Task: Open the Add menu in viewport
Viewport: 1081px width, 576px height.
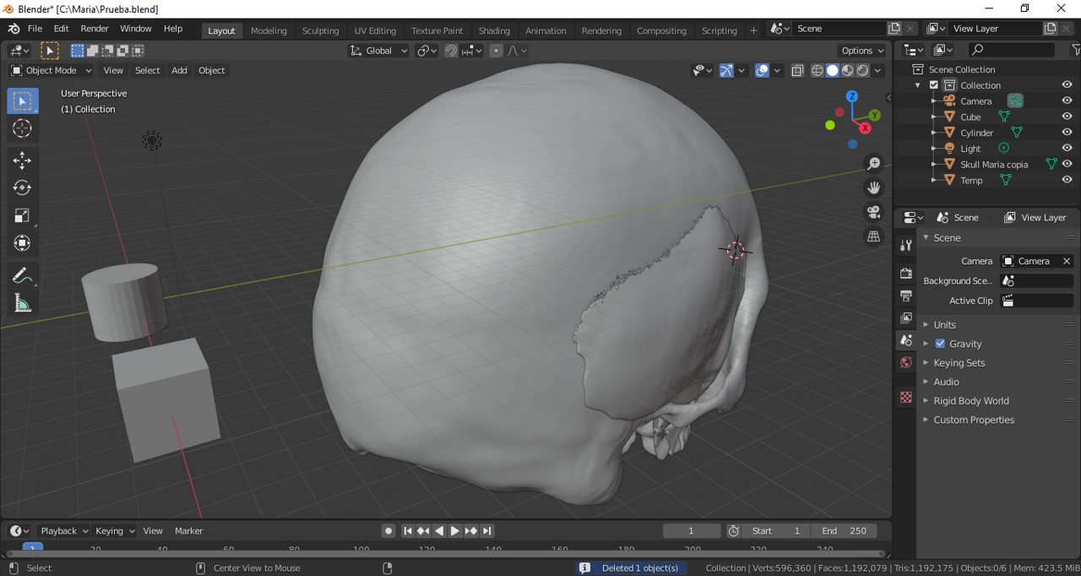Action: 179,70
